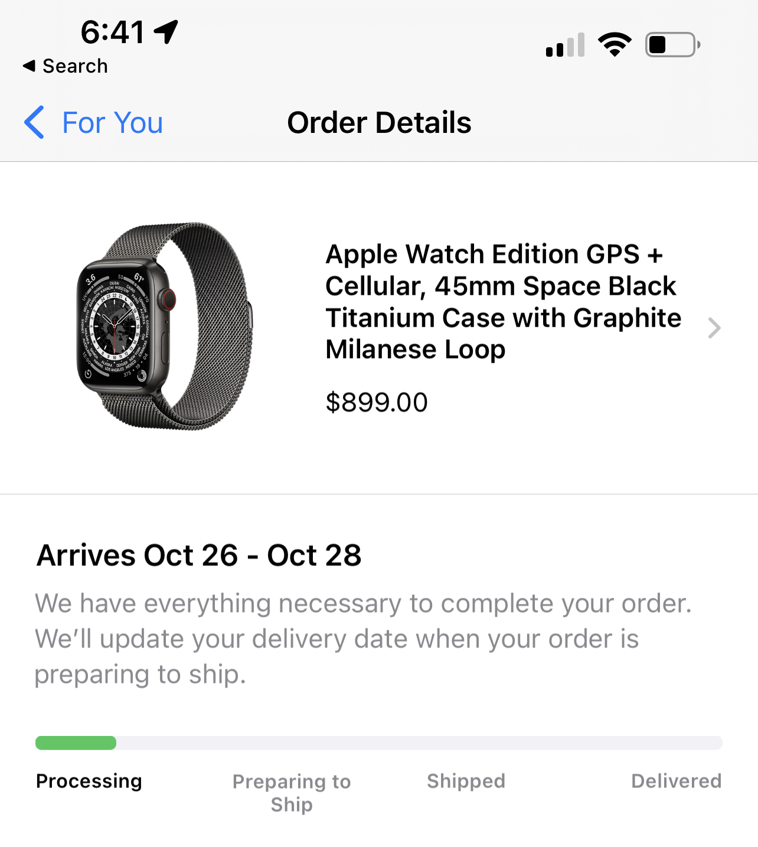Tap the Wi-Fi status icon
758x847 pixels.
coord(615,44)
